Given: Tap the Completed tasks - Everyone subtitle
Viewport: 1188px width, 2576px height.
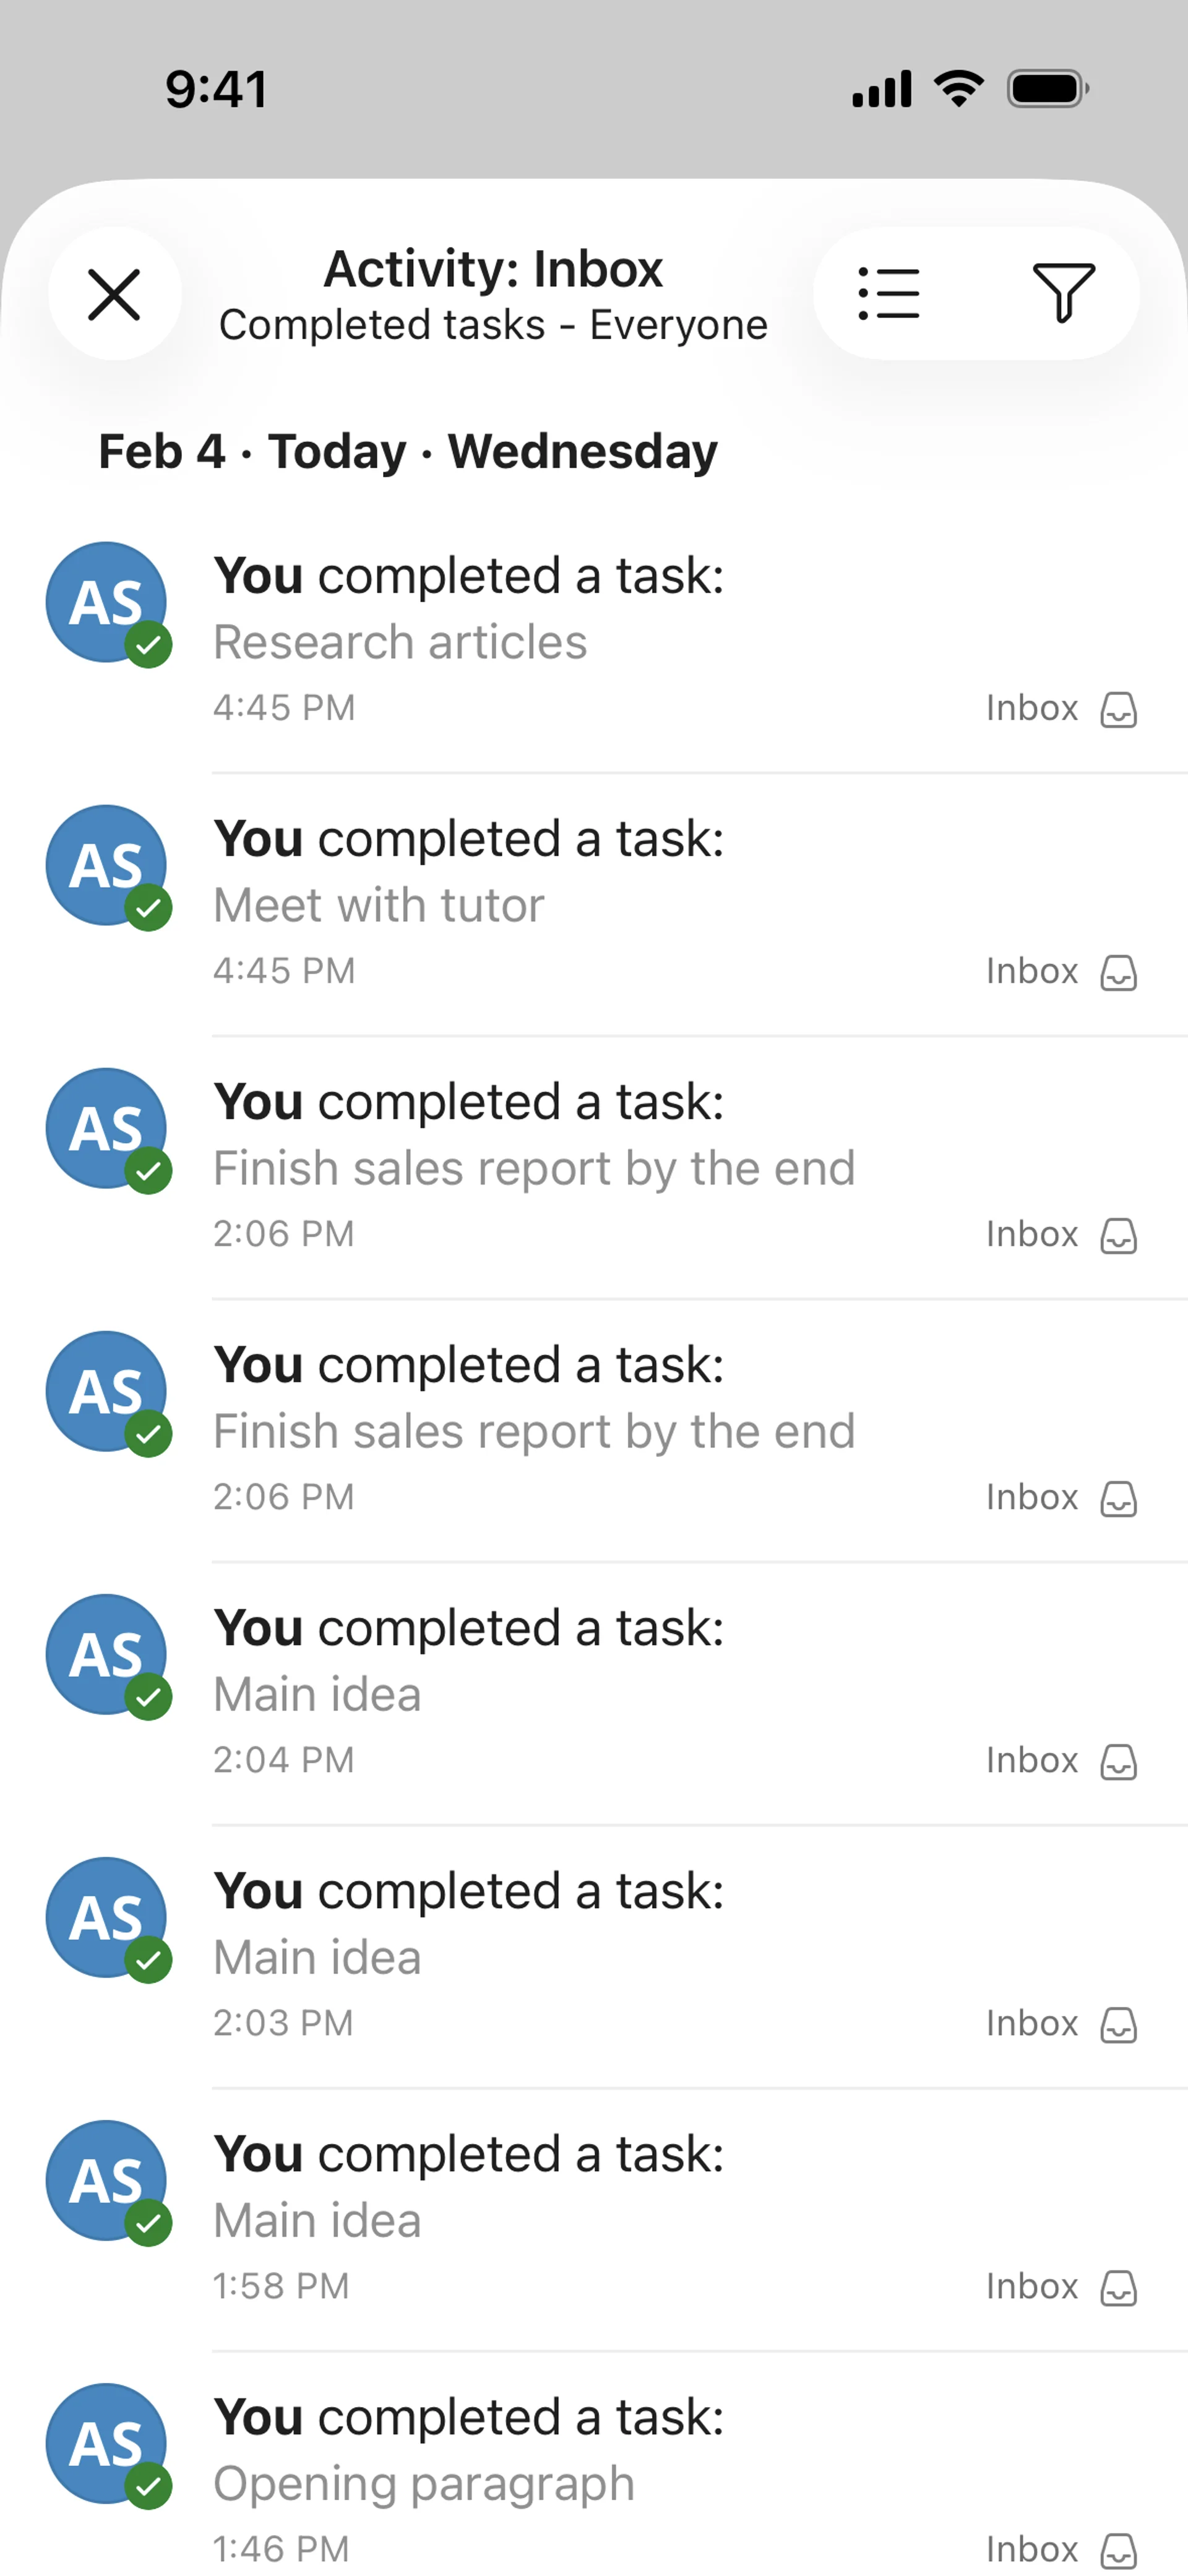Looking at the screenshot, I should [493, 325].
